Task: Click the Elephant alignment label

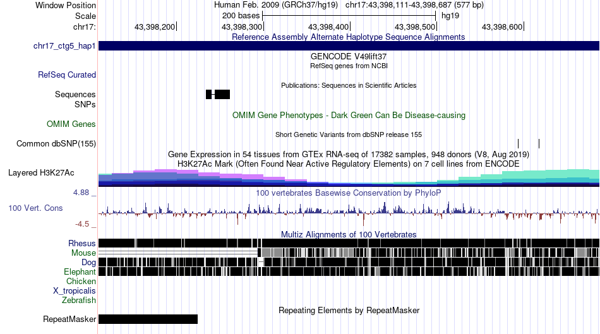Action: click(80, 272)
